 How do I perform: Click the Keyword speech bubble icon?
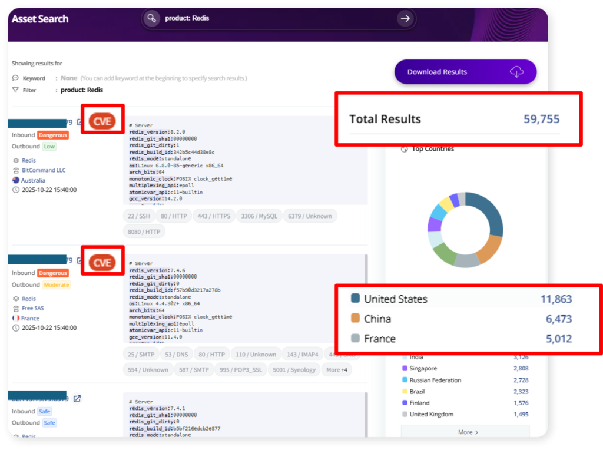(15, 78)
